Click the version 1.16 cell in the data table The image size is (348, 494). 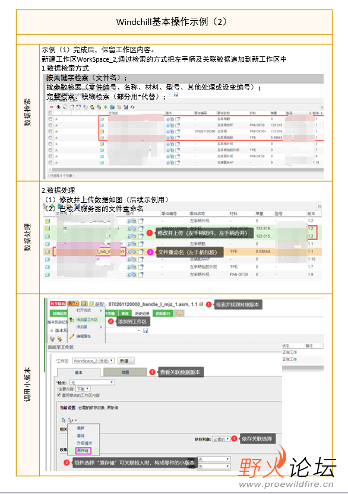coord(312,259)
